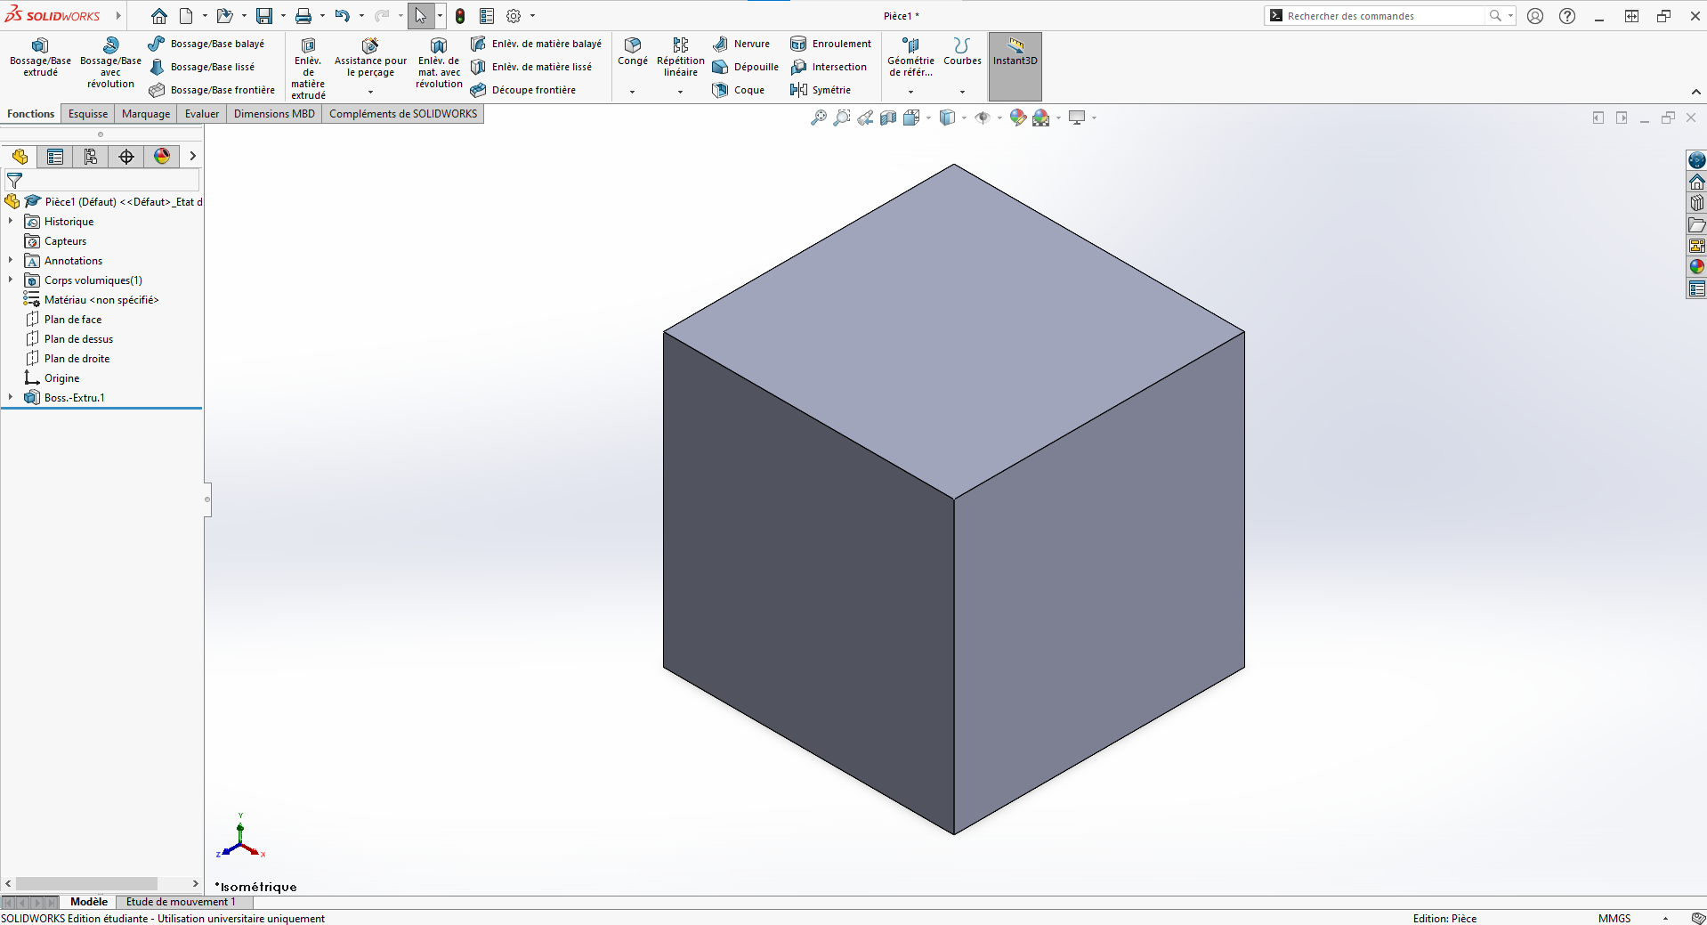The width and height of the screenshot is (1707, 925).
Task: Open Courbes dropdown arrow
Action: point(962,92)
